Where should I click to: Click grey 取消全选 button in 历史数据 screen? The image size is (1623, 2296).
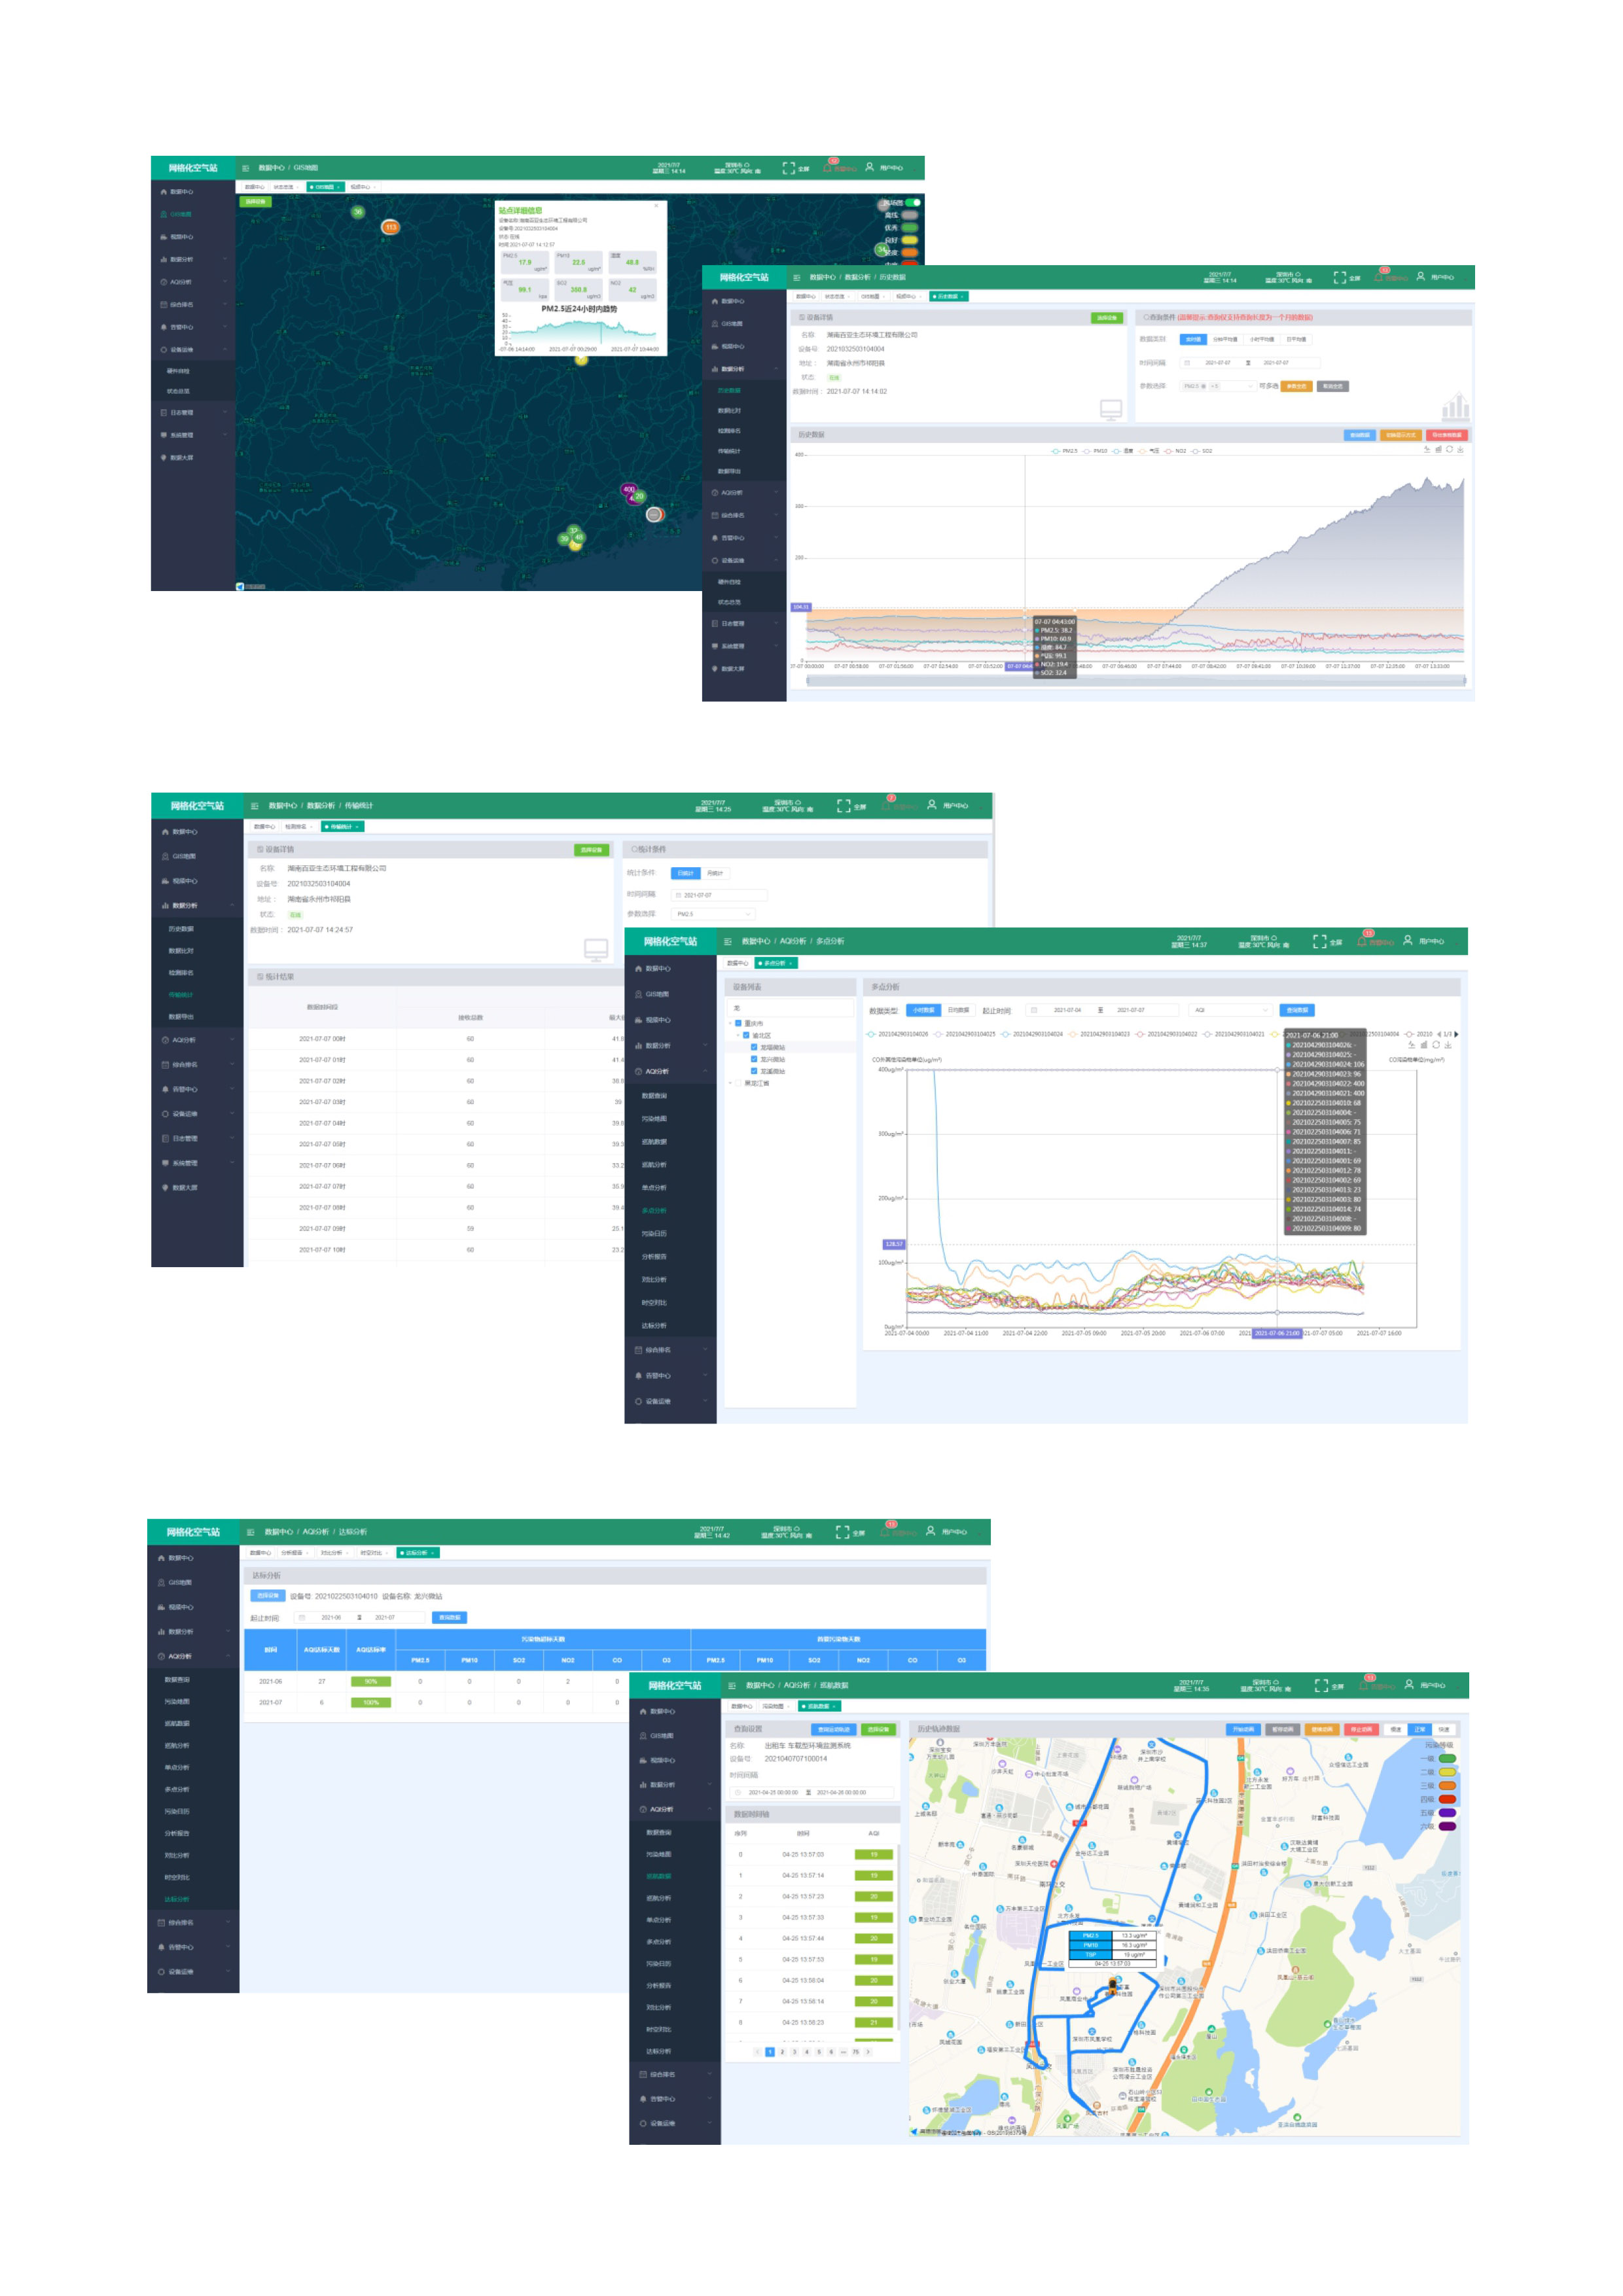1333,386
